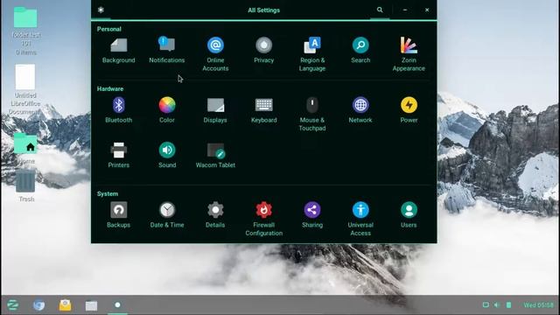
Task: Open Power settings
Action: (409, 110)
